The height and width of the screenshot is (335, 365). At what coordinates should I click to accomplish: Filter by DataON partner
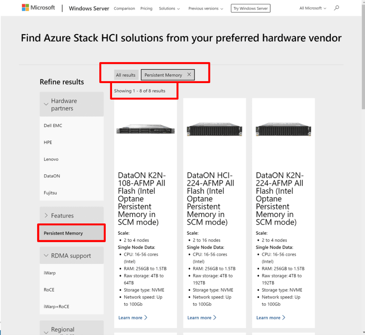point(72,176)
